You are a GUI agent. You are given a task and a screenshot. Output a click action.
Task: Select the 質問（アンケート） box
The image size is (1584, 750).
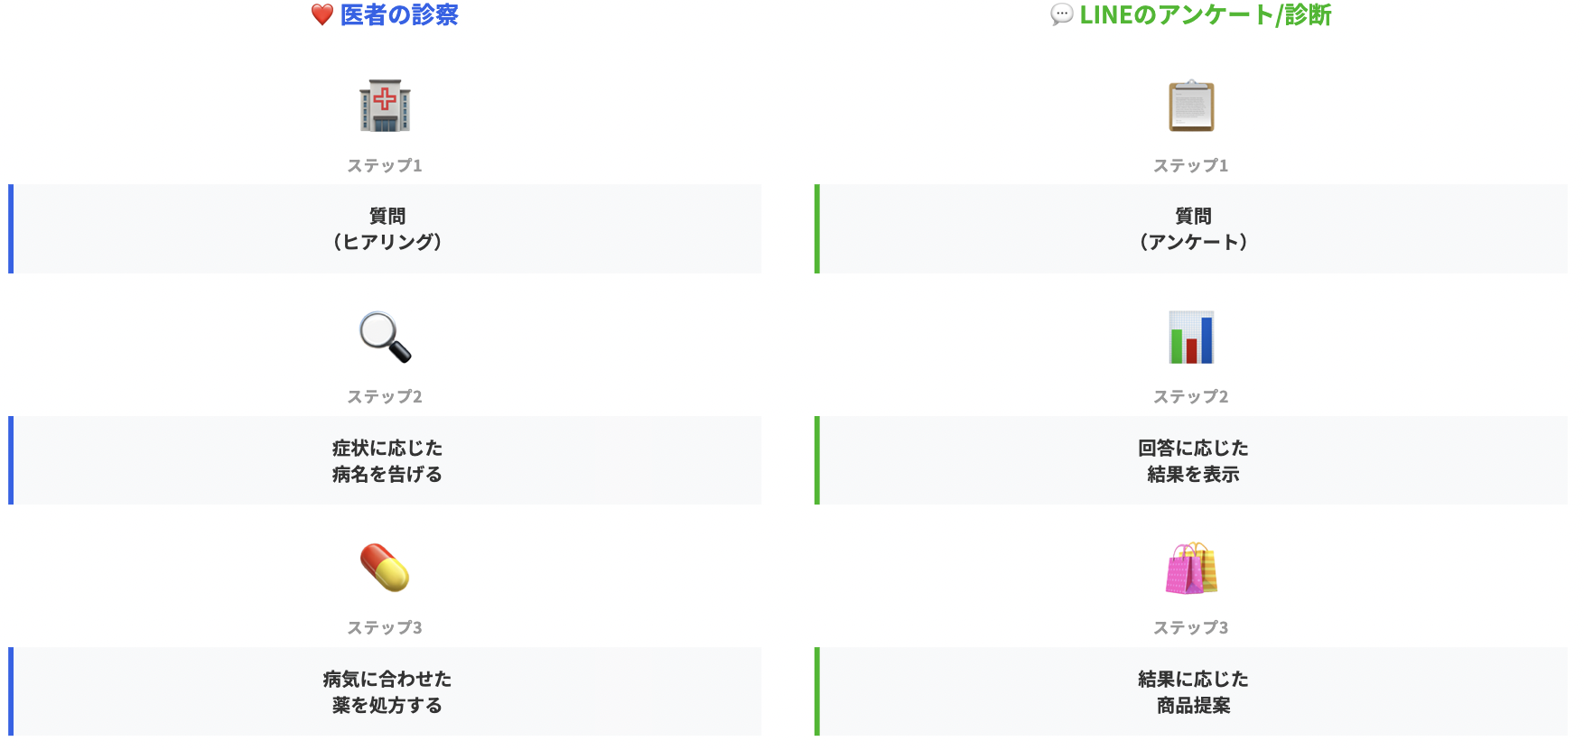pos(1192,229)
